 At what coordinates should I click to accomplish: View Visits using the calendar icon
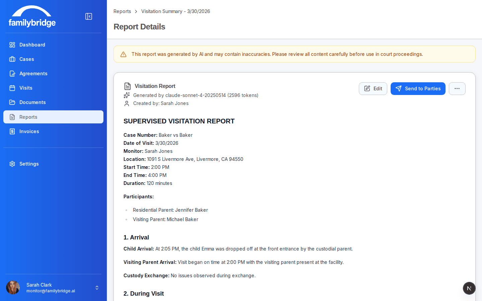(x=12, y=88)
